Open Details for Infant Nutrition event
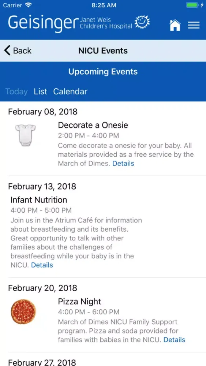Viewport: 206px width, 366px height. pos(42,265)
